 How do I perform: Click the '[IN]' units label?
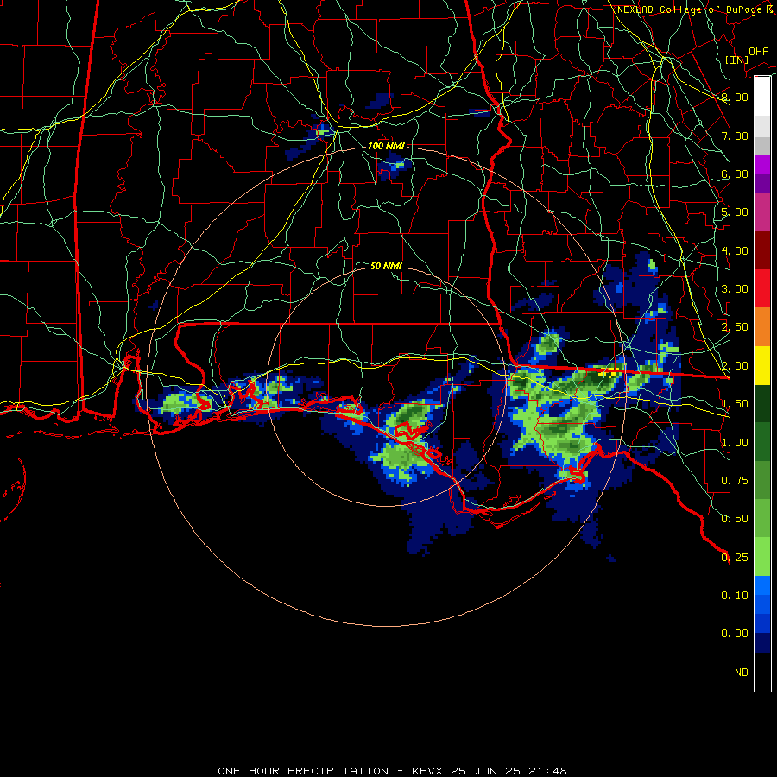coord(736,60)
